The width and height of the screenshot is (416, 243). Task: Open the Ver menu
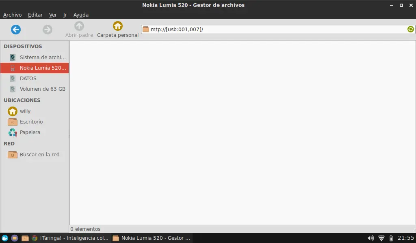[x=53, y=15]
